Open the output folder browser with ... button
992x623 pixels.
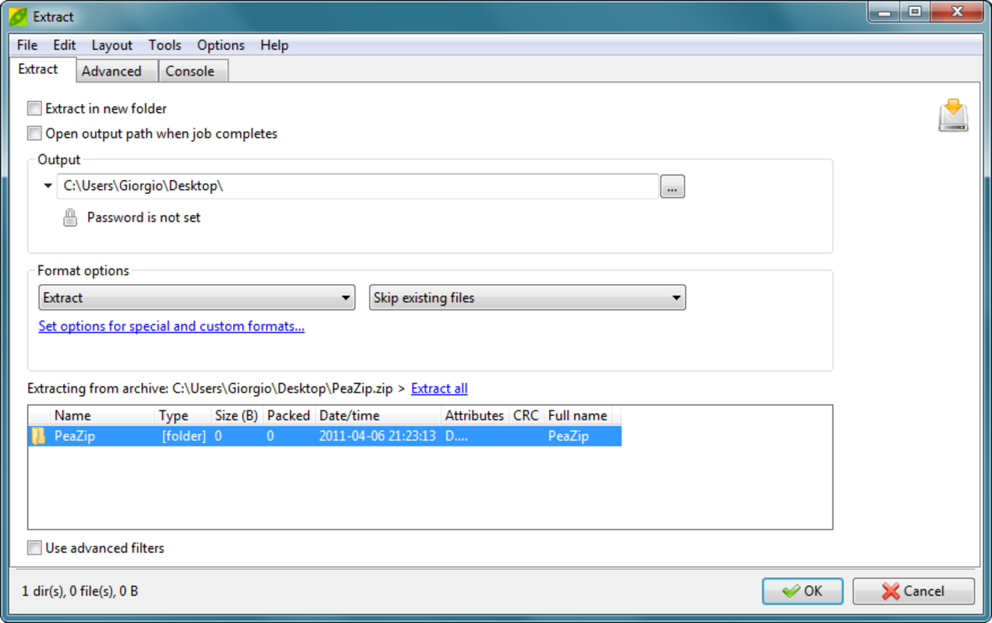click(671, 185)
